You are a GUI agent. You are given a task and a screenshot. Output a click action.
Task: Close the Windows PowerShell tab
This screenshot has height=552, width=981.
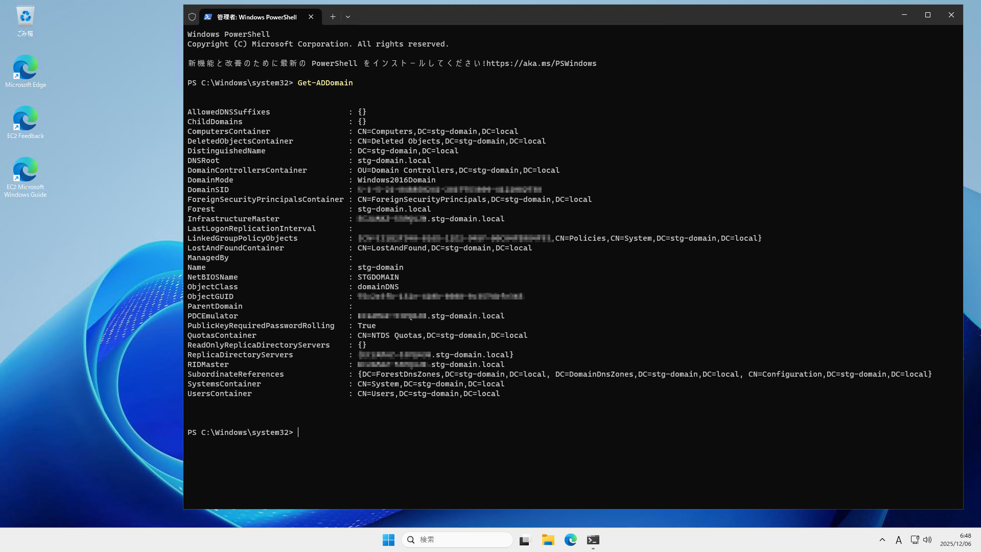tap(311, 16)
